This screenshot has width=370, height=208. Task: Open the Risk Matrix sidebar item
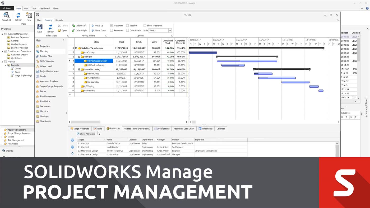45,101
